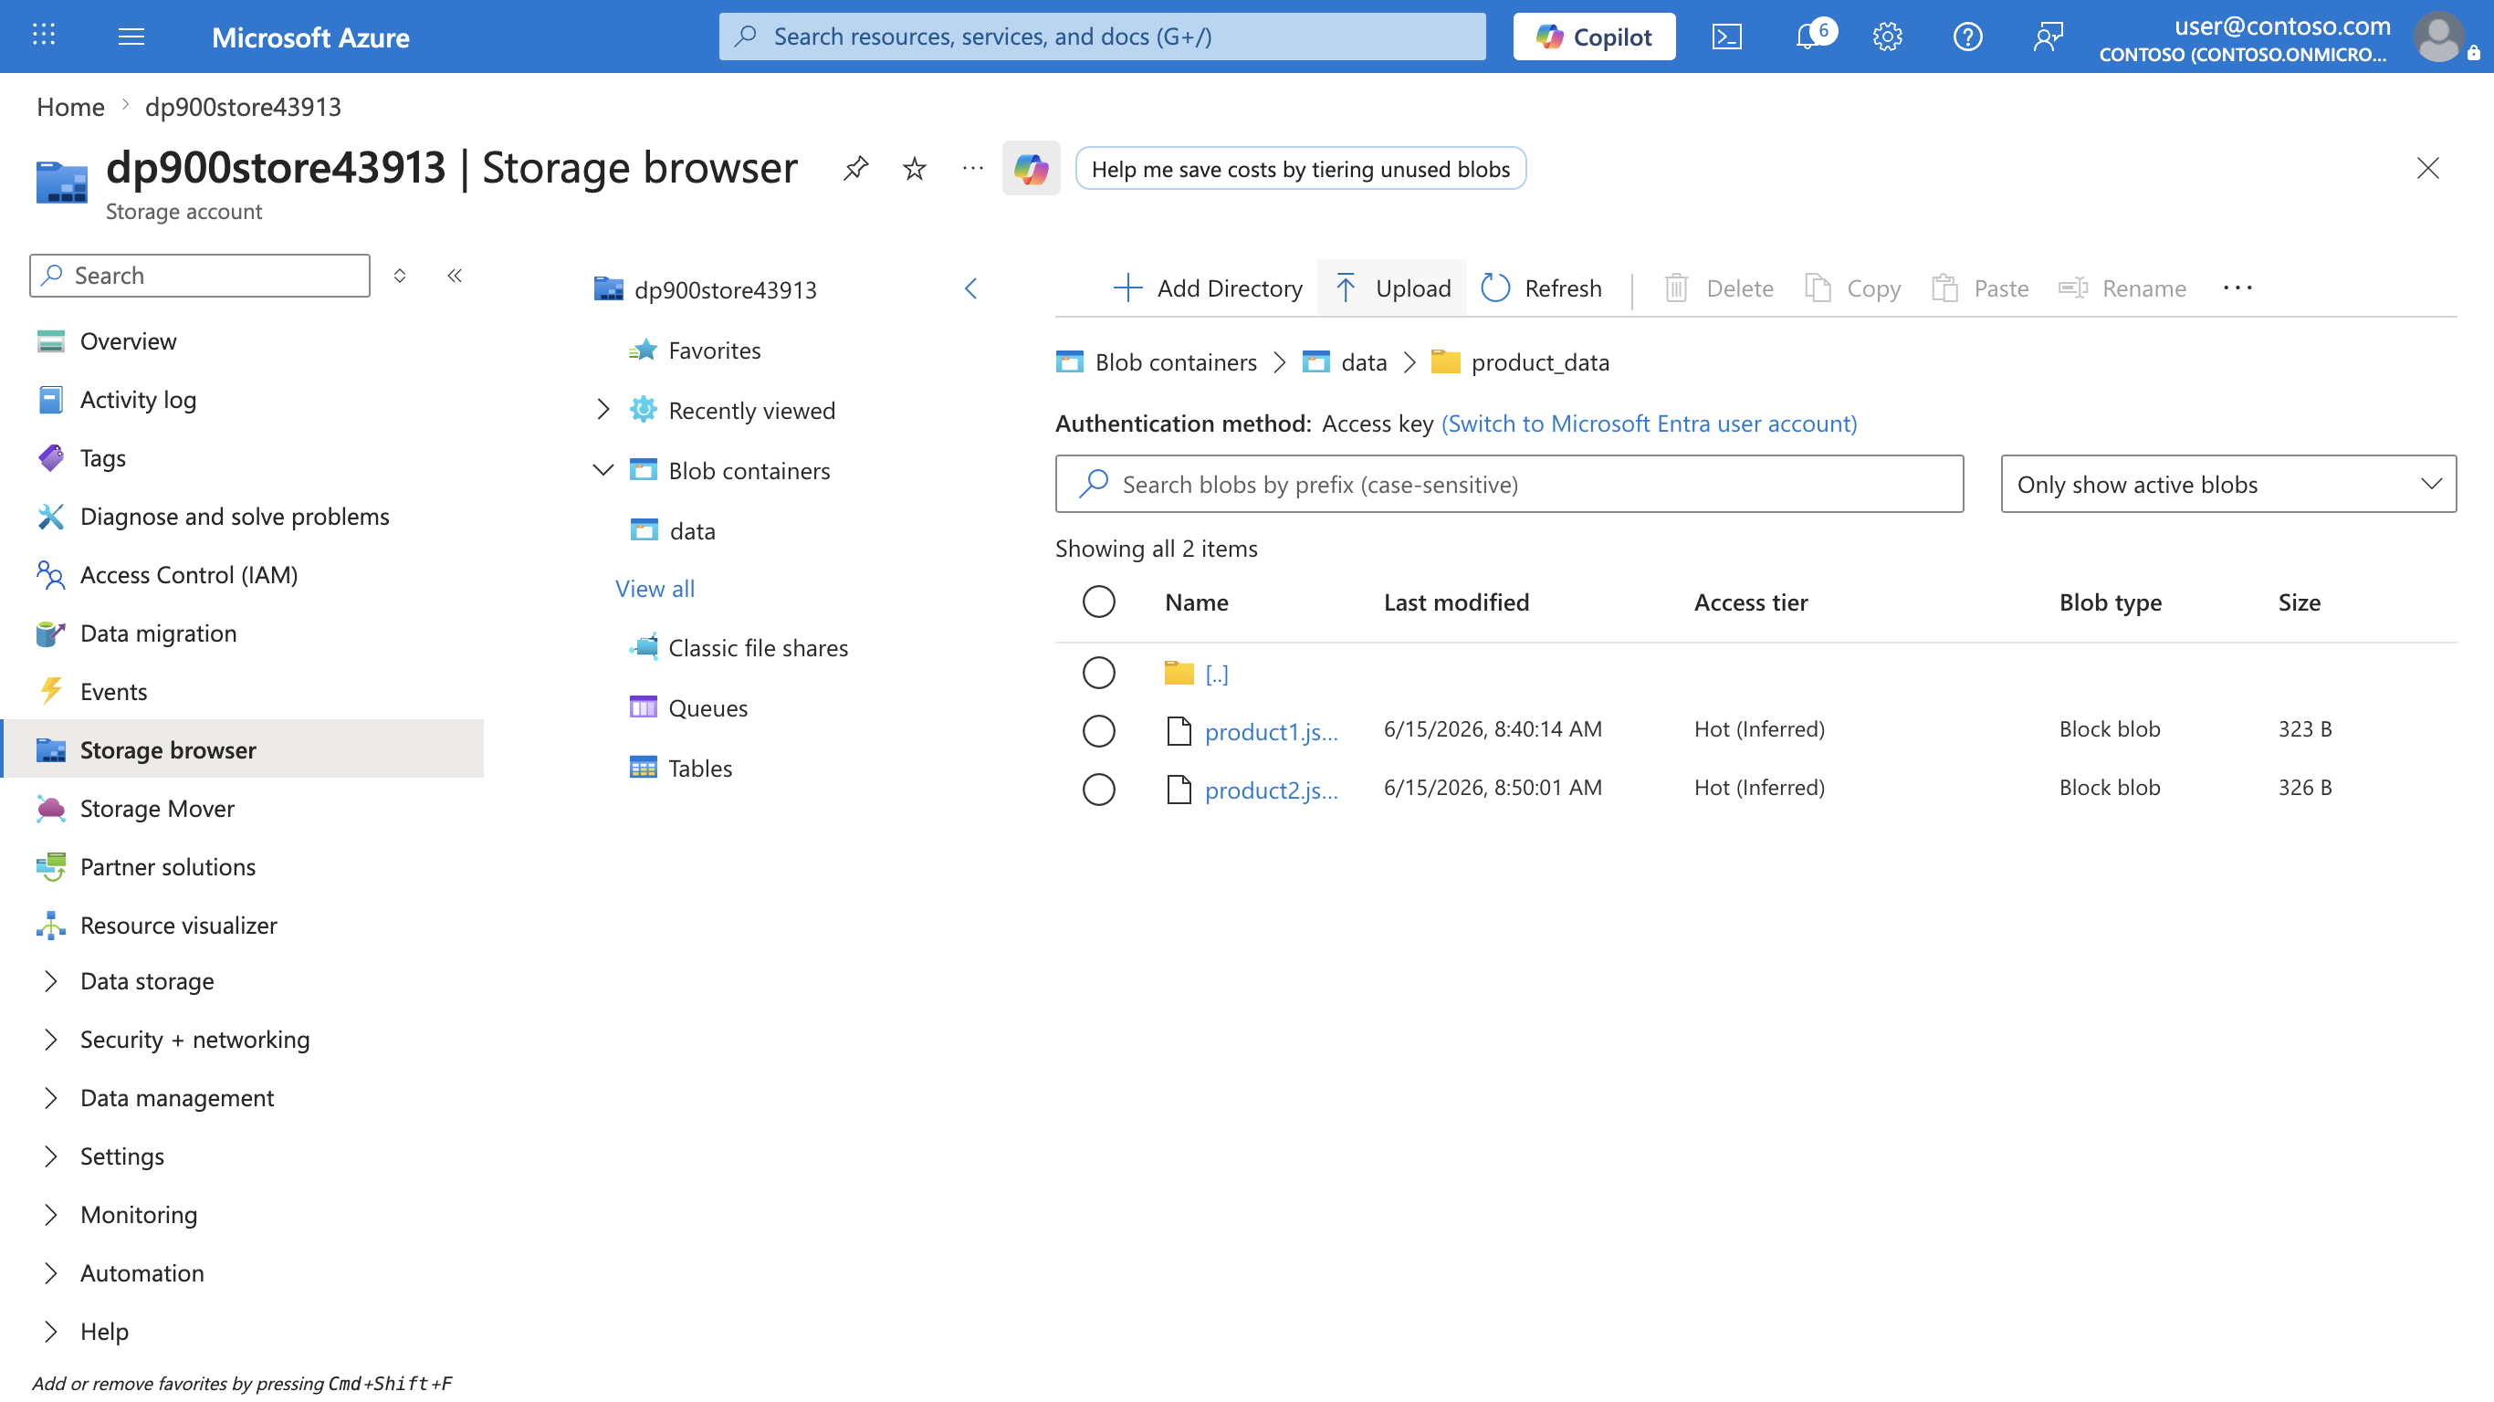2494x1402 pixels.
Task: Expand Recently viewed tree node
Action: pos(603,410)
